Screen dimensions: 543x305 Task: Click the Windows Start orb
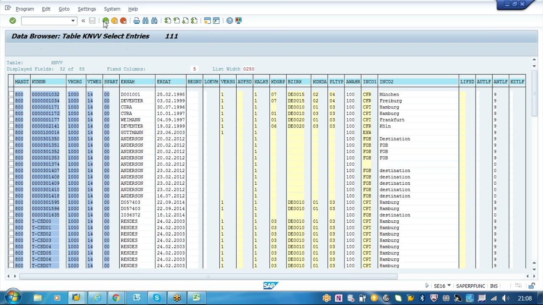point(12,296)
